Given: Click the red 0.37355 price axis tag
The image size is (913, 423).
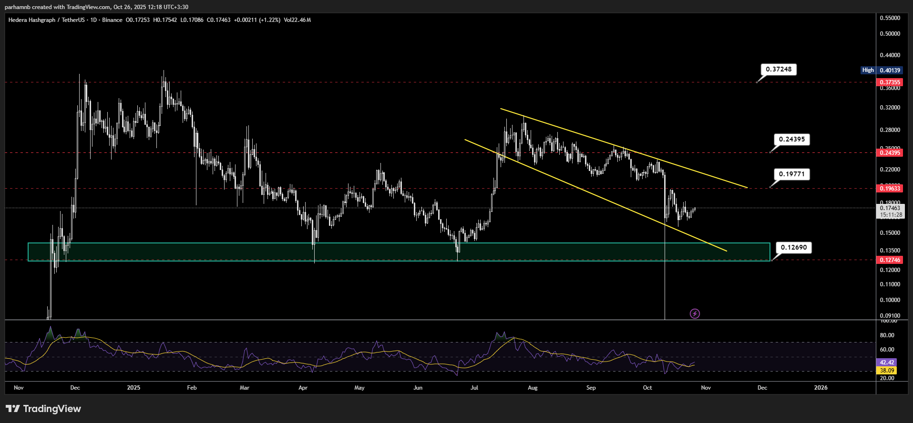Looking at the screenshot, I should pos(890,82).
